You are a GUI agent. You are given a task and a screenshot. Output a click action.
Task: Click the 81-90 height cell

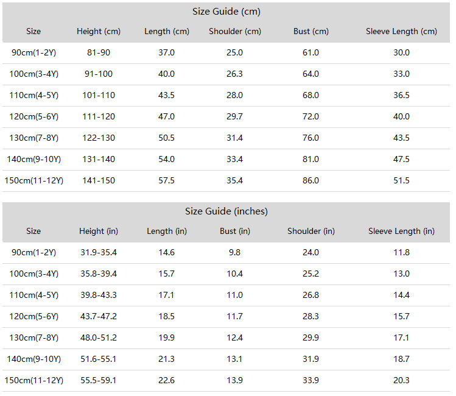pos(99,52)
